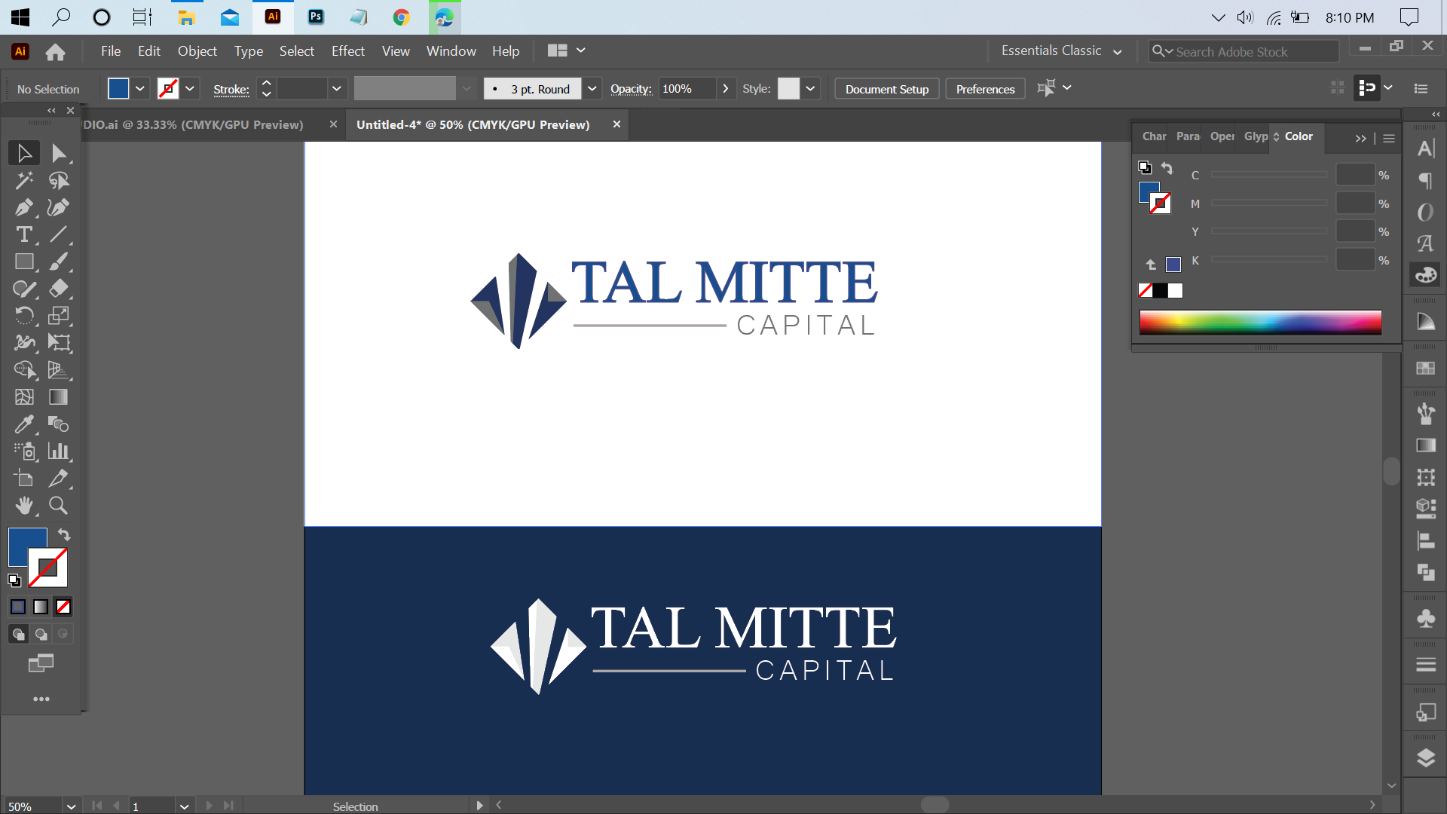Open the Effect menu
The image size is (1447, 814).
tap(347, 50)
